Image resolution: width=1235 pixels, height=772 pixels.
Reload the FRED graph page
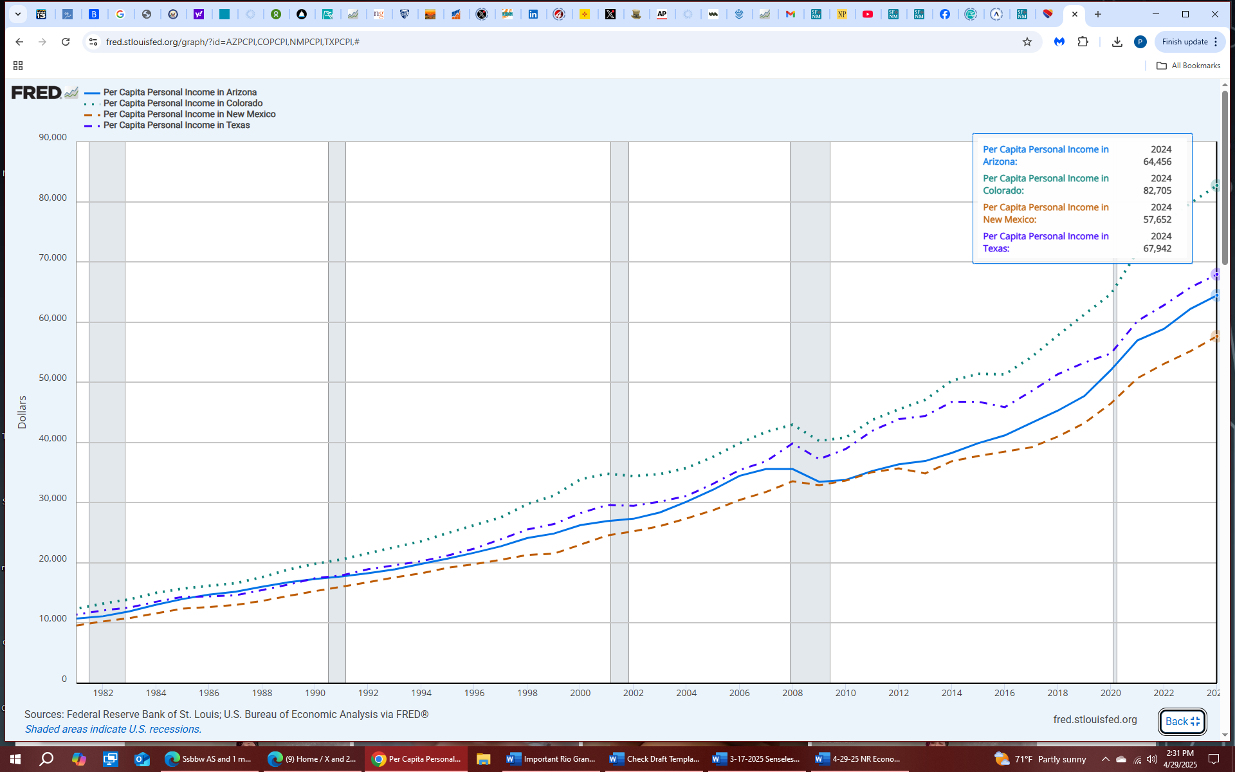point(66,42)
